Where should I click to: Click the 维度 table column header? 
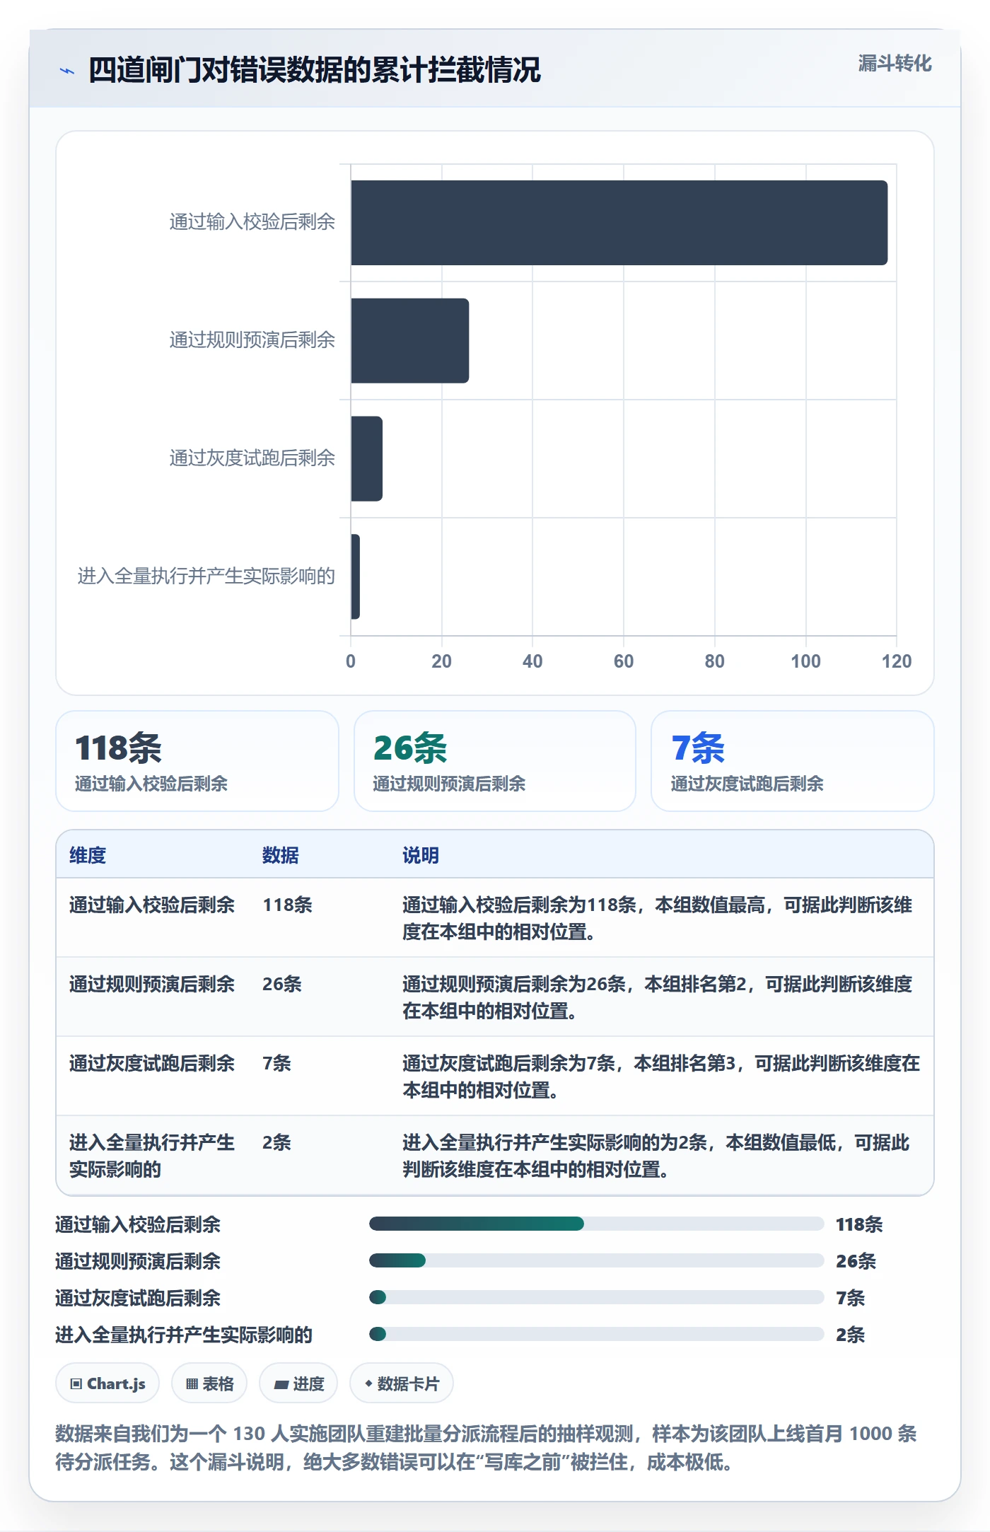(x=88, y=855)
